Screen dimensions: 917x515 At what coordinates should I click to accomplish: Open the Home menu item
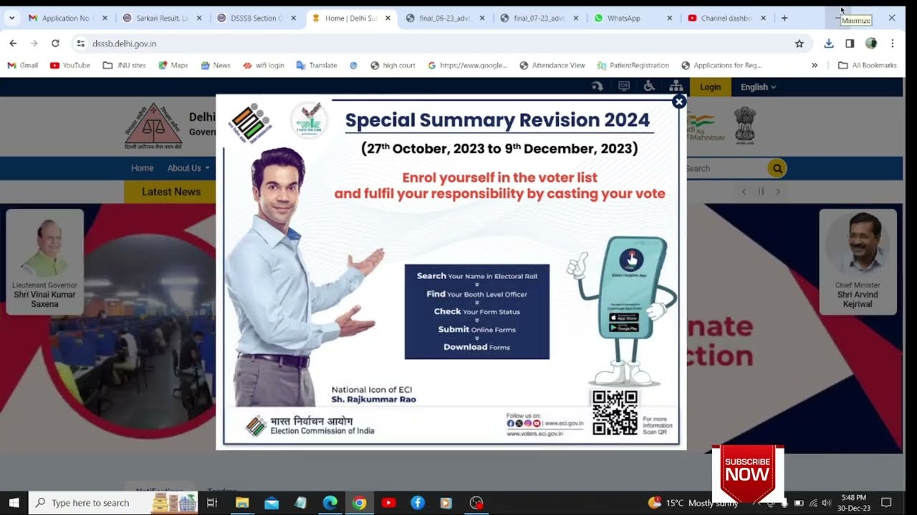click(142, 168)
